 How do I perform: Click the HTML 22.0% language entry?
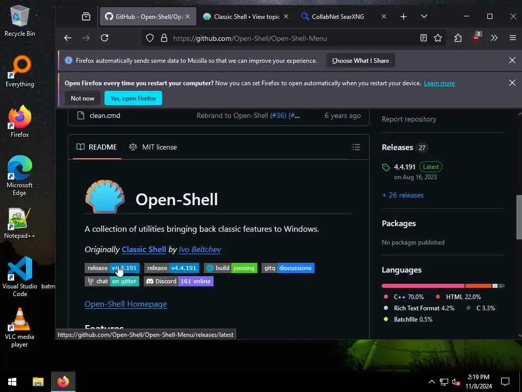pyautogui.click(x=458, y=297)
